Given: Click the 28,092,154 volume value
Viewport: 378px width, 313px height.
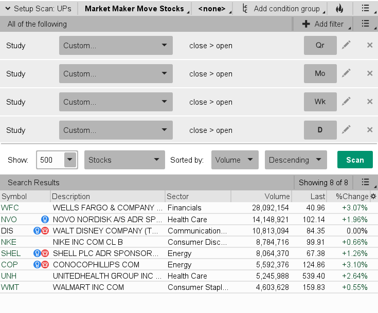Looking at the screenshot, I should (270, 208).
